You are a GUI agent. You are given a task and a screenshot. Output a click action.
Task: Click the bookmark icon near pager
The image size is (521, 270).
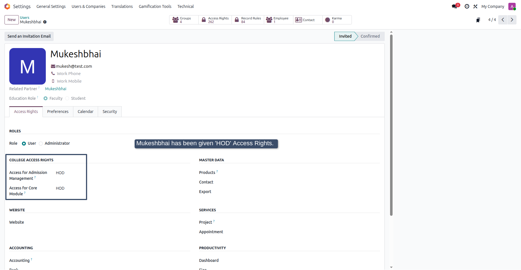point(478,20)
